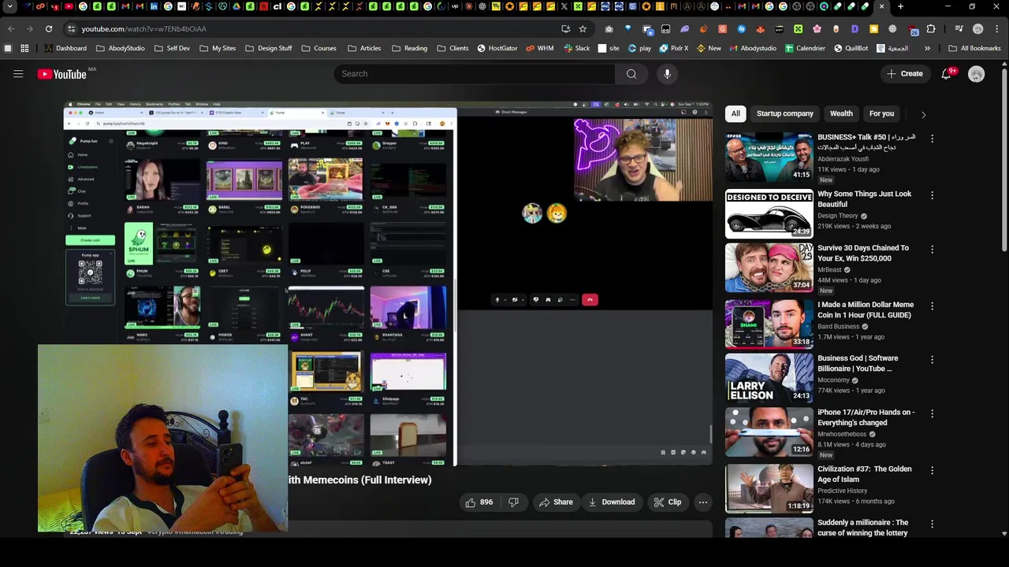Image resolution: width=1009 pixels, height=567 pixels.
Task: Open the YouTube account avatar menu
Action: [976, 74]
